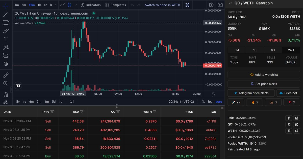
Task: Open the patterns drawing tool
Action: pyautogui.click(x=6, y=47)
